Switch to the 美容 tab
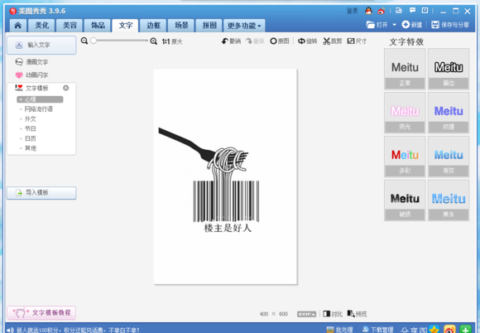 (x=70, y=26)
